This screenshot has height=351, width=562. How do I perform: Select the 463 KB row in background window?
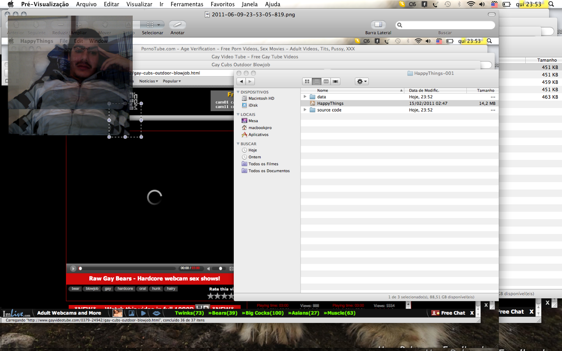[530, 97]
